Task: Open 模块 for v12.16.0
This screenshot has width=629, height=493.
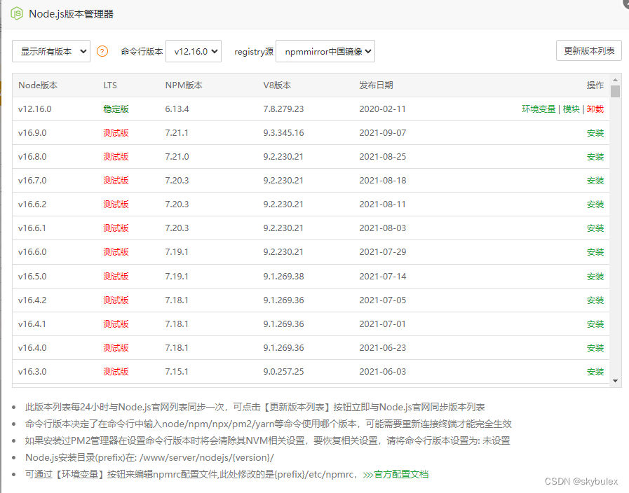Action: (571, 109)
